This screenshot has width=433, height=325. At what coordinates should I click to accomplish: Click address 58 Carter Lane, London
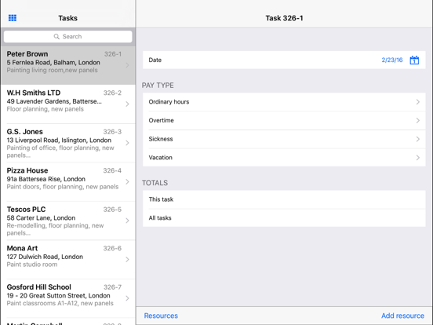(41, 217)
